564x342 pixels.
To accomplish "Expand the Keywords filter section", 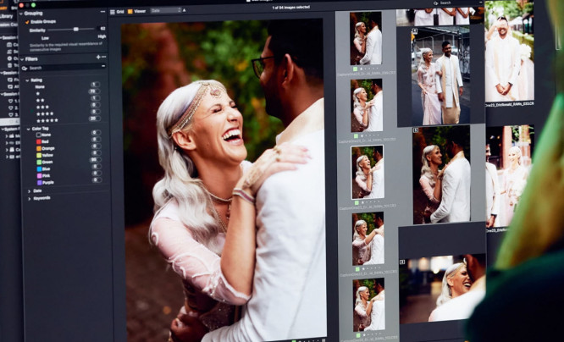I will pyautogui.click(x=29, y=198).
